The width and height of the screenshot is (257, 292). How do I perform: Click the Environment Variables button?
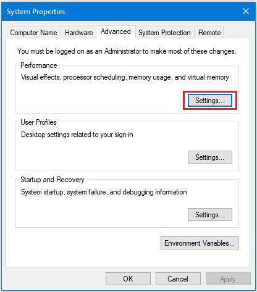click(200, 243)
